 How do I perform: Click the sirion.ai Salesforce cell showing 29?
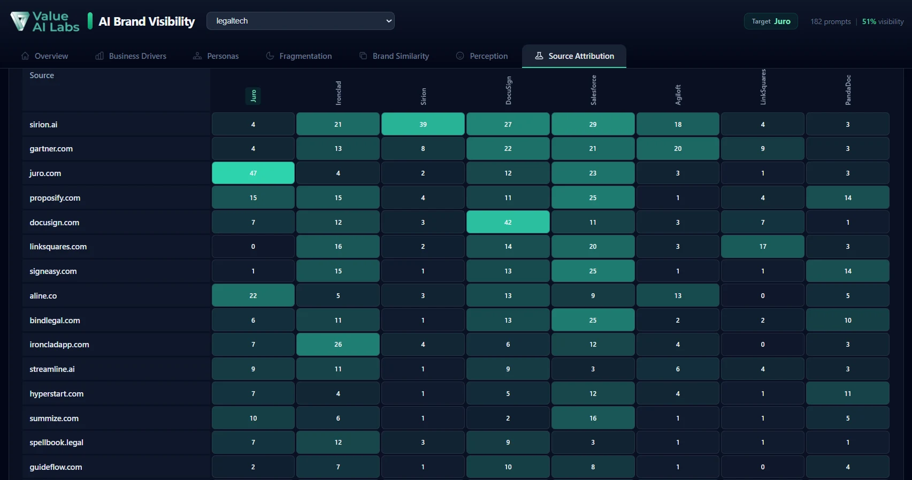(593, 124)
